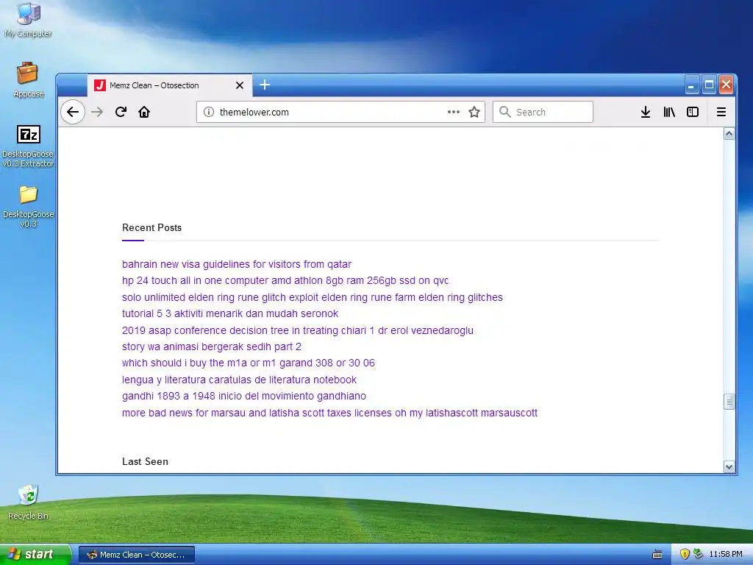The height and width of the screenshot is (565, 753).
Task: Click the vertical scrollbar thumb
Action: pos(729,402)
